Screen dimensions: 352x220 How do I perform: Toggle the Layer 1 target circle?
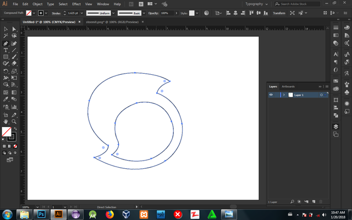pos(321,95)
